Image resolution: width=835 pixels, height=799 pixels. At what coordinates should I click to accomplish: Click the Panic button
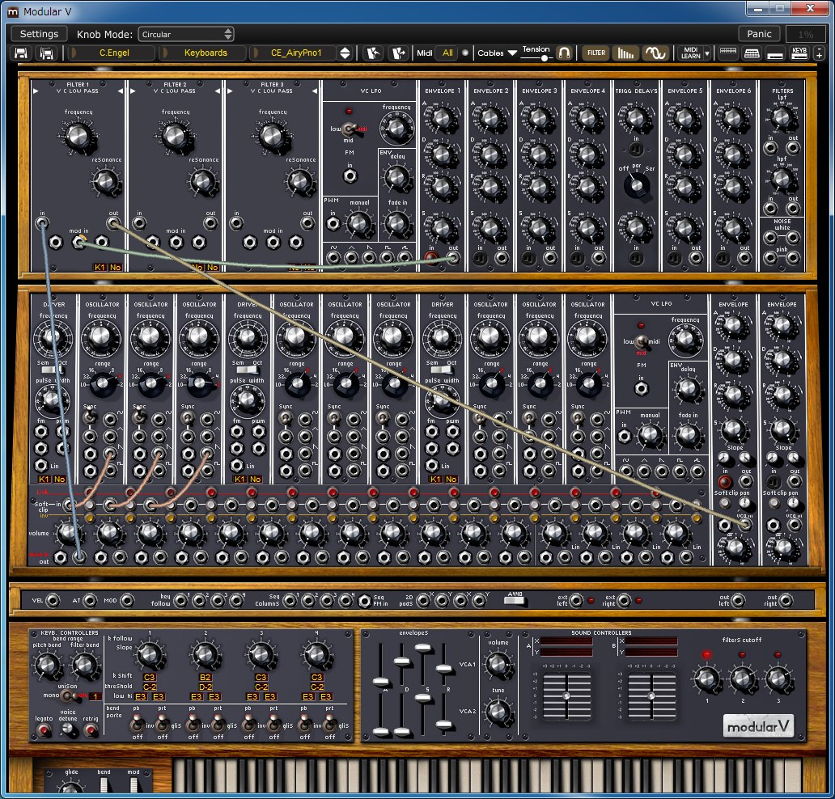point(759,33)
